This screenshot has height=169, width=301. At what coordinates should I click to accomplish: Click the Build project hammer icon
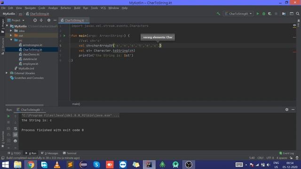pos(218,14)
